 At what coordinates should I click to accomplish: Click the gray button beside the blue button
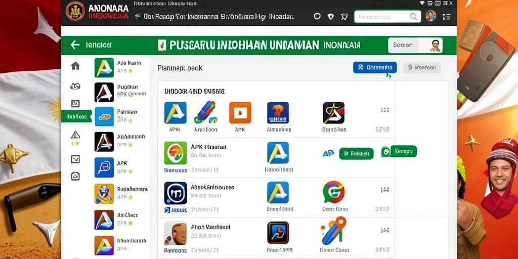click(422, 67)
